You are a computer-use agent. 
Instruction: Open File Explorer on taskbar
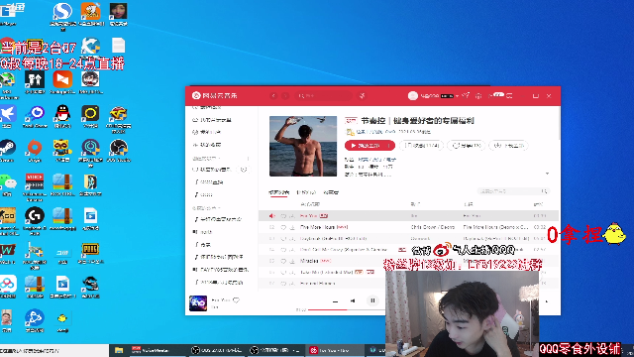[x=119, y=350]
